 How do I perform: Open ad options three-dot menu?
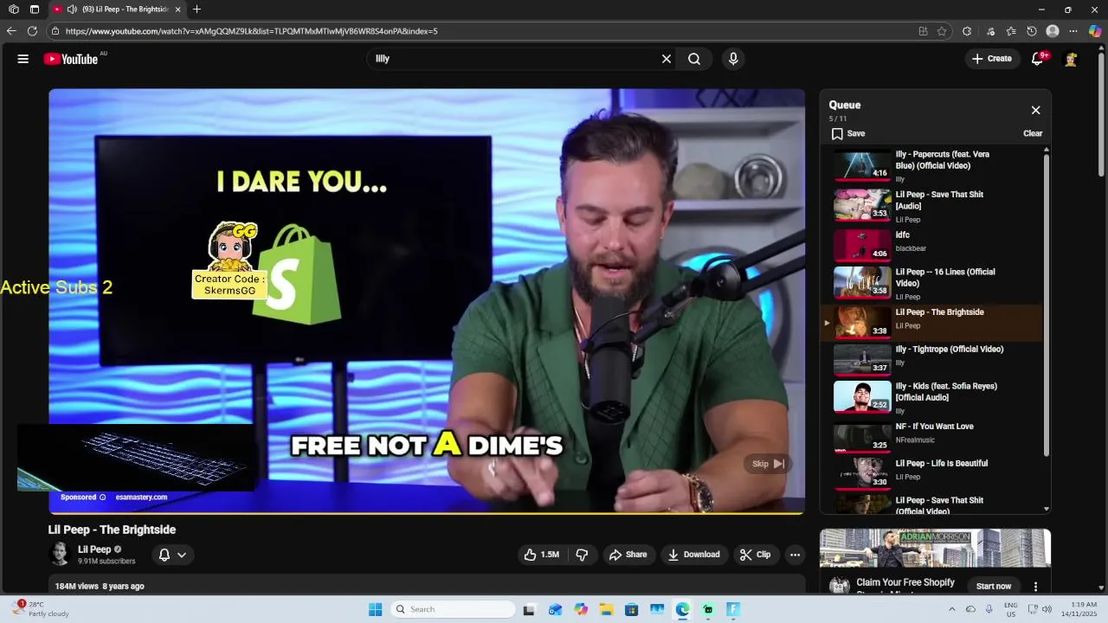(x=1035, y=587)
